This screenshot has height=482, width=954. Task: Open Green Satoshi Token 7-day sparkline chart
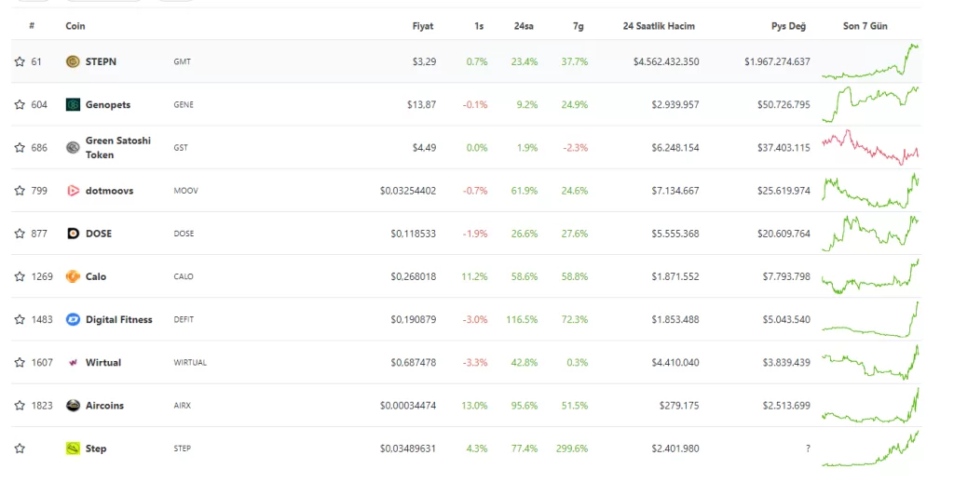tap(870, 148)
